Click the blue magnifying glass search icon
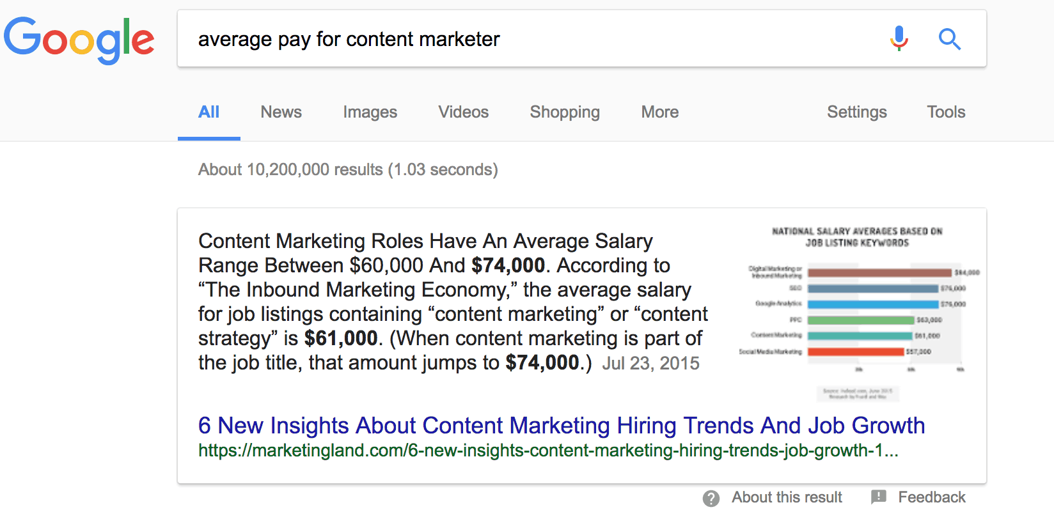1054x528 pixels. tap(950, 39)
